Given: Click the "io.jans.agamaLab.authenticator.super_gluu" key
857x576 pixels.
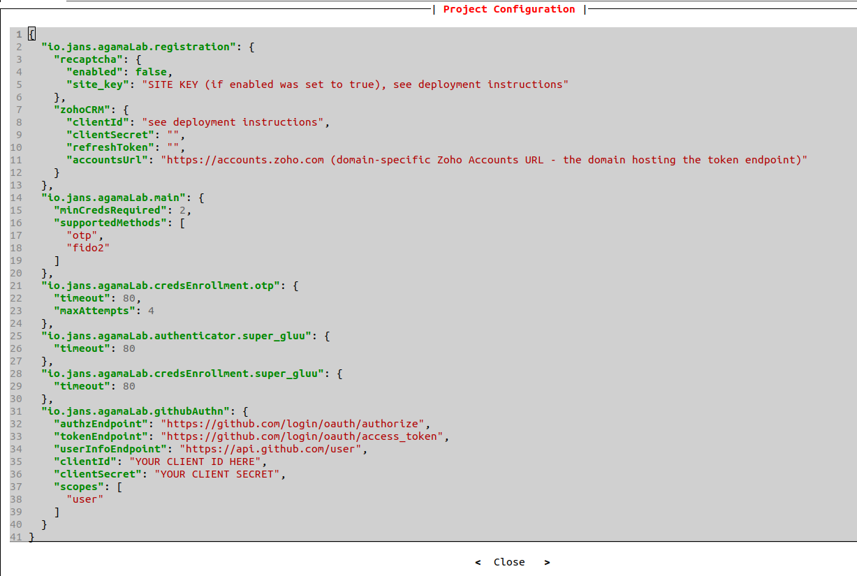Looking at the screenshot, I should coord(176,336).
